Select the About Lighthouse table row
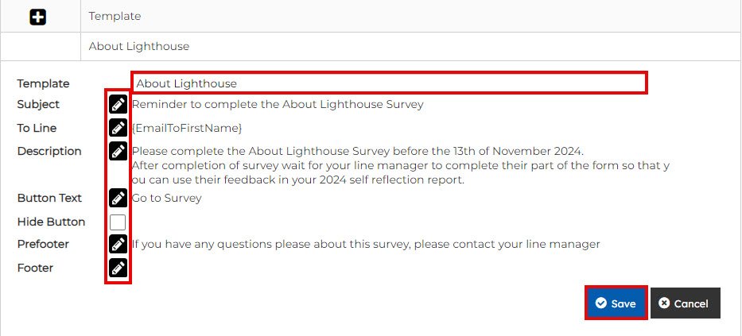Screen dimensions: 742x336 [139, 46]
